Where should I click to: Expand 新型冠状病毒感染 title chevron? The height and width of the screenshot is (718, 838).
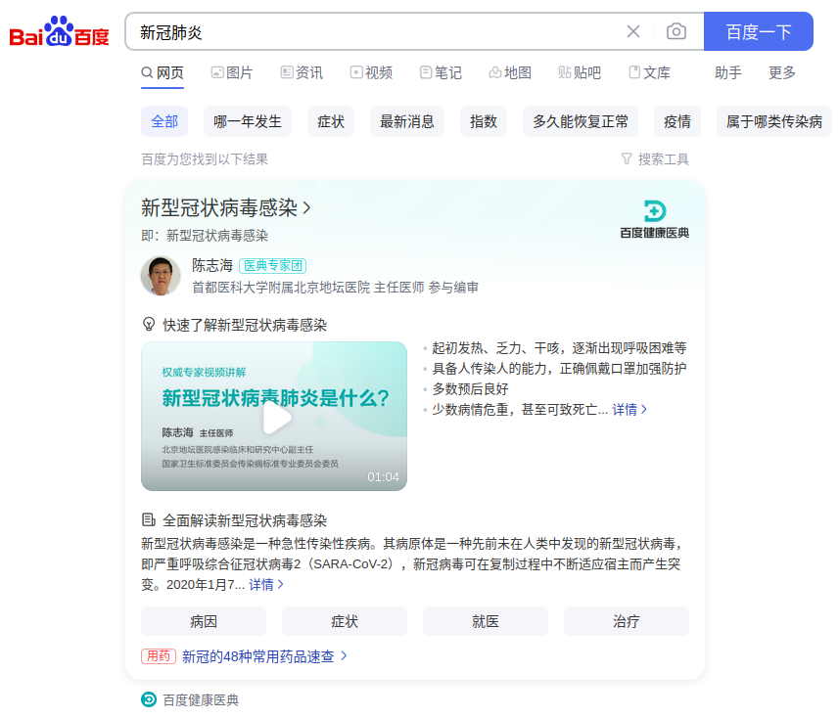coord(306,207)
